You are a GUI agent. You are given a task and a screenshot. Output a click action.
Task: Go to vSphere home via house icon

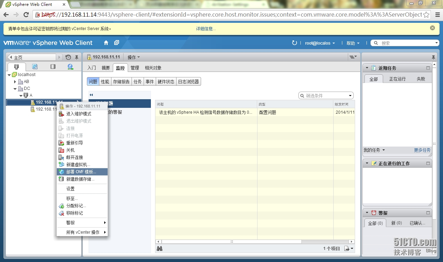tap(106, 43)
